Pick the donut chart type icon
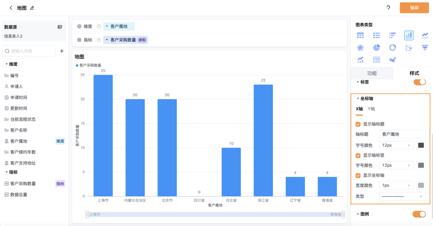The width and height of the screenshot is (433, 226). (x=393, y=48)
